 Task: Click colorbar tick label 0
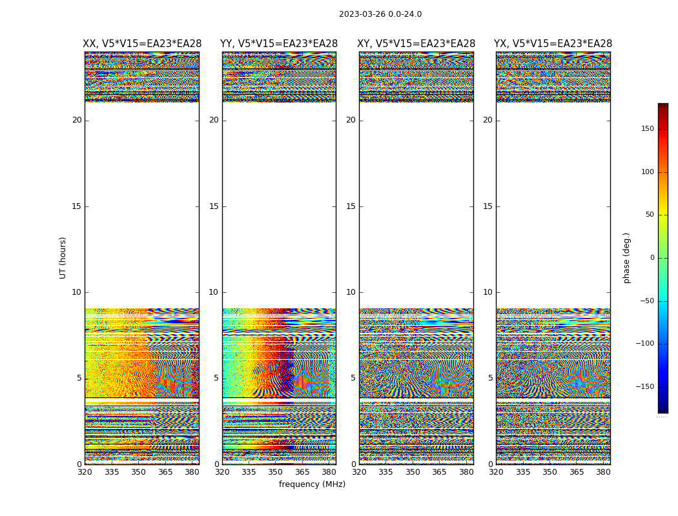pos(652,258)
